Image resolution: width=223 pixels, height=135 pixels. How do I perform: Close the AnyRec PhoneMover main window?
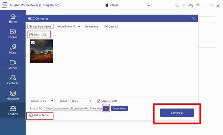click(x=218, y=6)
